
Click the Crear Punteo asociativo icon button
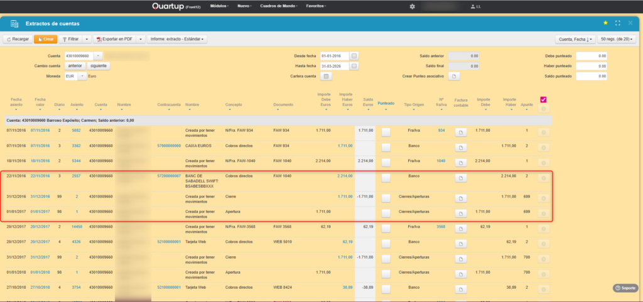point(455,76)
